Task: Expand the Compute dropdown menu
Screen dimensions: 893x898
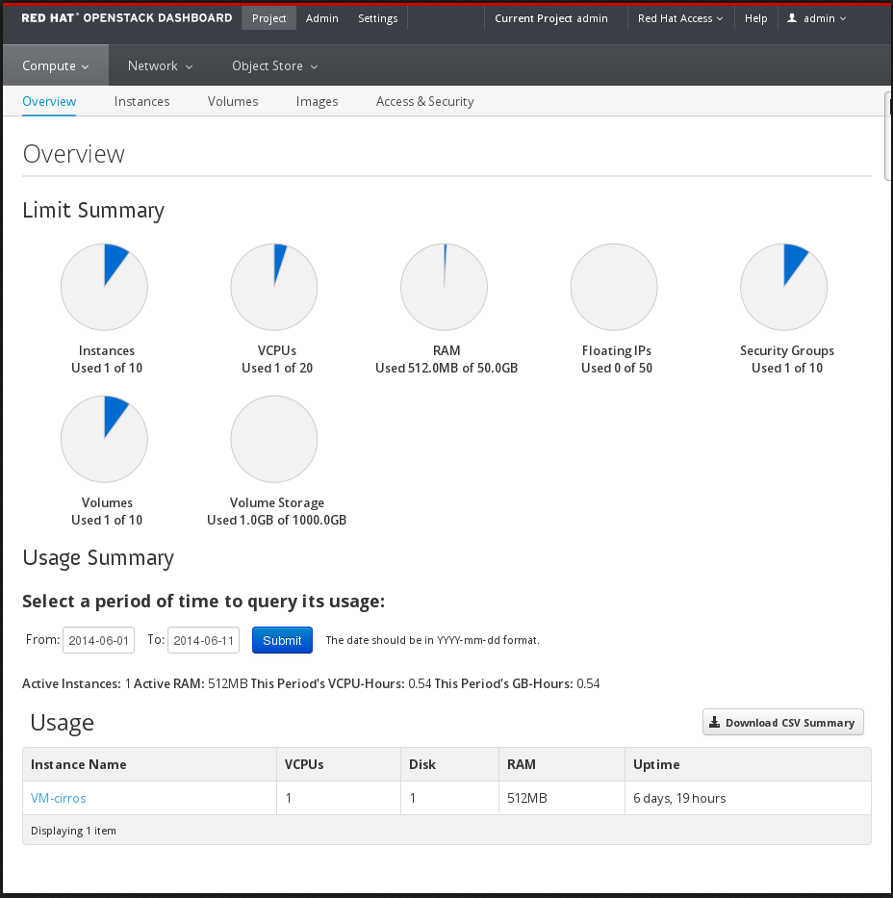Action: (x=56, y=66)
